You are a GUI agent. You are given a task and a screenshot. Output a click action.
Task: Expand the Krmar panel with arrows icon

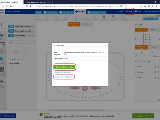click(136, 56)
